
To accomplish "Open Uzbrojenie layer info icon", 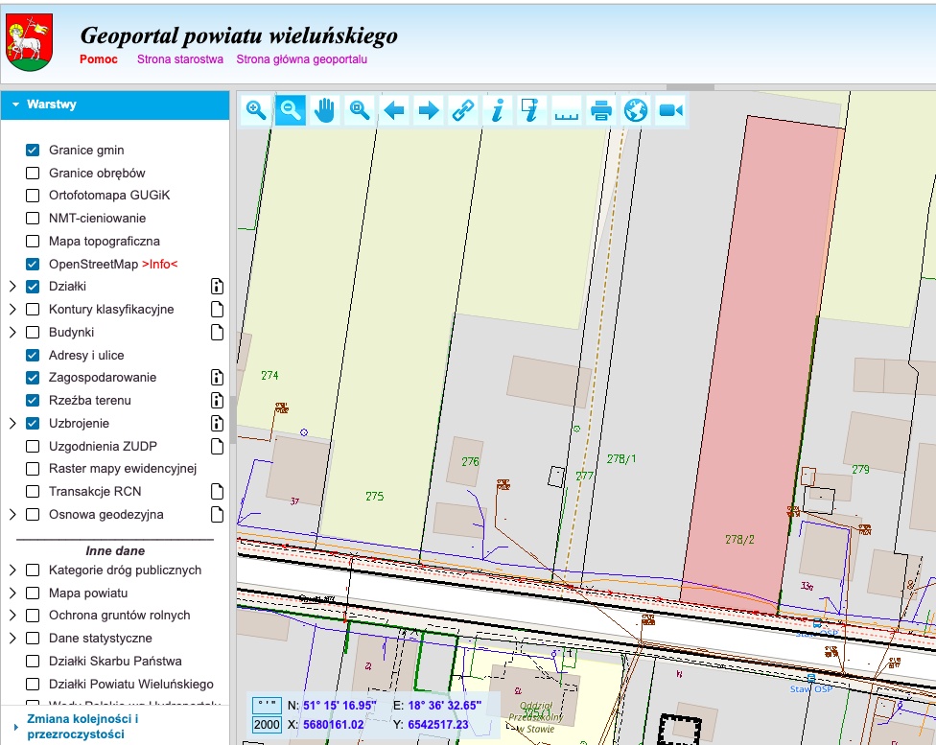I will tap(218, 423).
